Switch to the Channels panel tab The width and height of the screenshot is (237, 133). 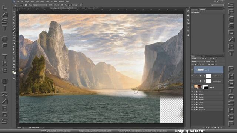198,56
